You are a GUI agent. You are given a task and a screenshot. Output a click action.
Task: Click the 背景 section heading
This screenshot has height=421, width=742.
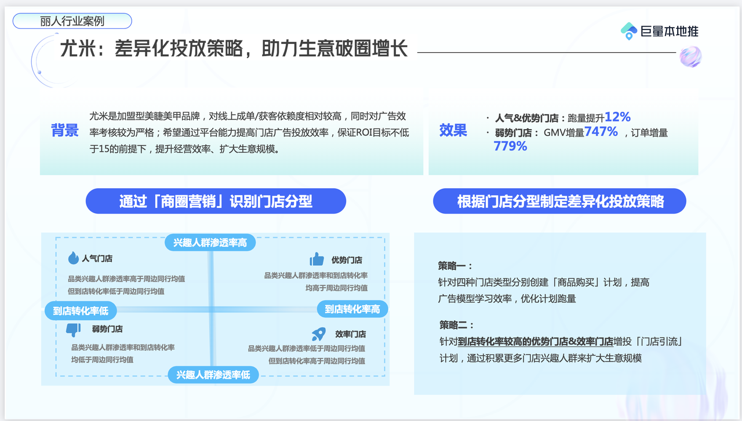click(x=65, y=130)
